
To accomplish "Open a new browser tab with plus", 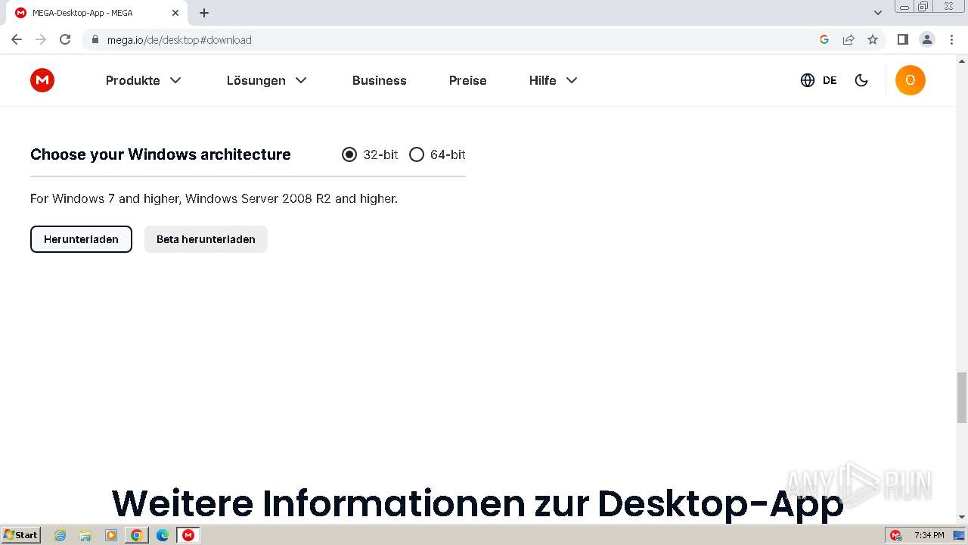I will pos(204,13).
